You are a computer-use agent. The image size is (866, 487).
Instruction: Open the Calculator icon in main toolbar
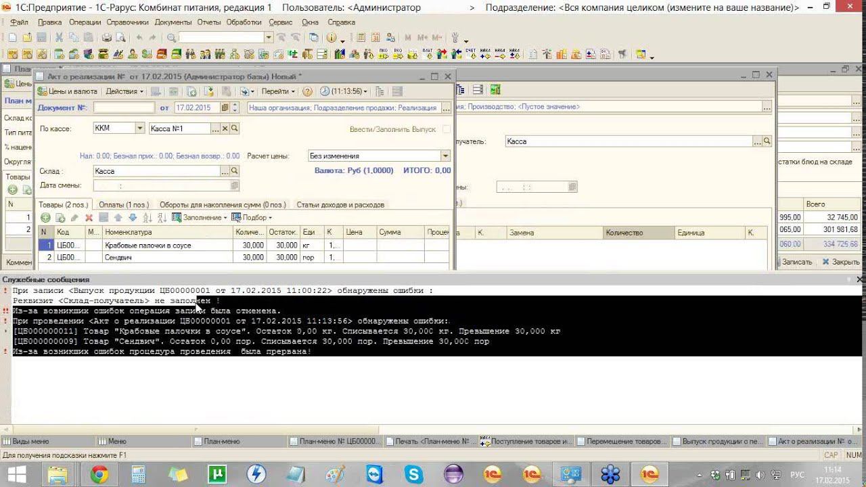tap(359, 38)
